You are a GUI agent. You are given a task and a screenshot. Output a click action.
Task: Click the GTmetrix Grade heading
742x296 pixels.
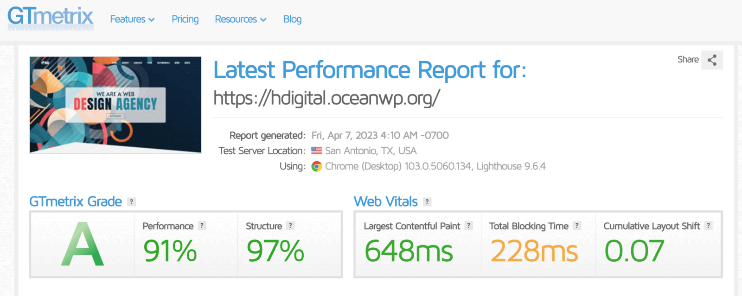(76, 202)
